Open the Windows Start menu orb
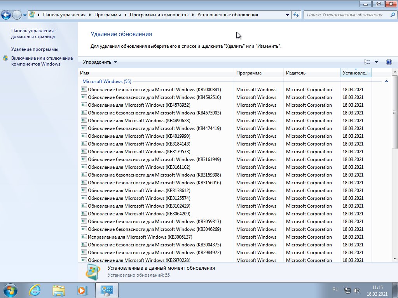The width and height of the screenshot is (398, 298). (10, 290)
